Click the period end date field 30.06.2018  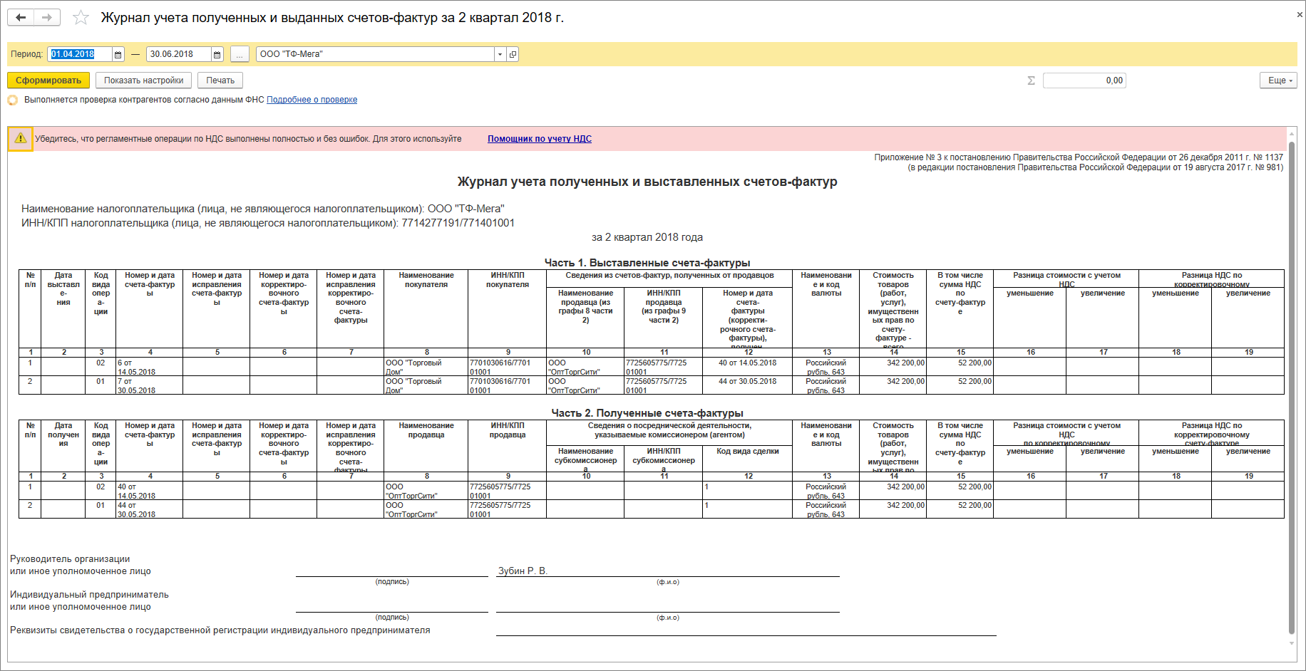click(x=179, y=54)
